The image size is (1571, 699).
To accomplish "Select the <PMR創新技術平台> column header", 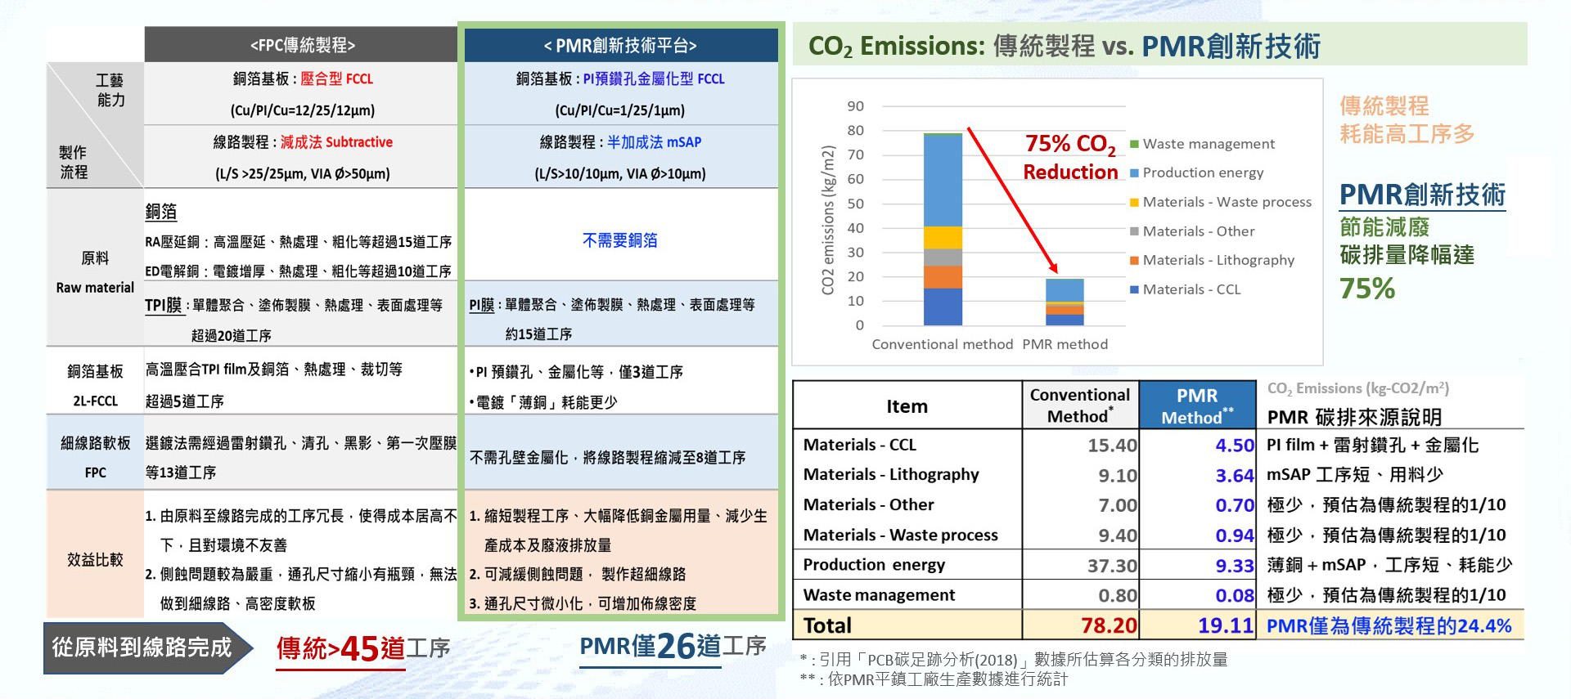I will pyautogui.click(x=620, y=45).
